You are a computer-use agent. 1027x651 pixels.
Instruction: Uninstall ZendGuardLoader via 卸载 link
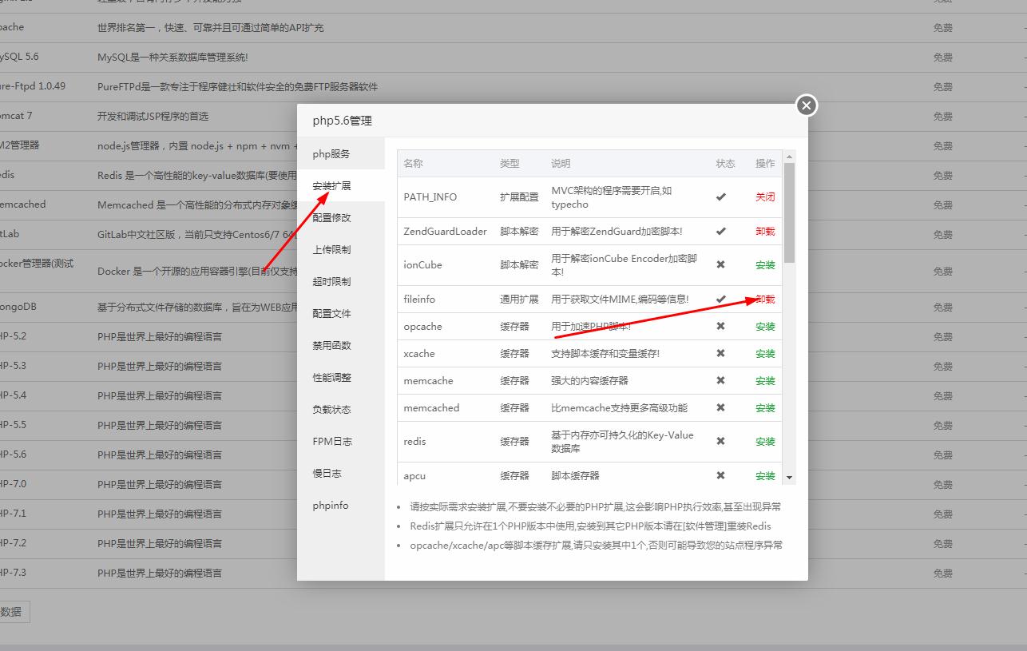pos(765,232)
